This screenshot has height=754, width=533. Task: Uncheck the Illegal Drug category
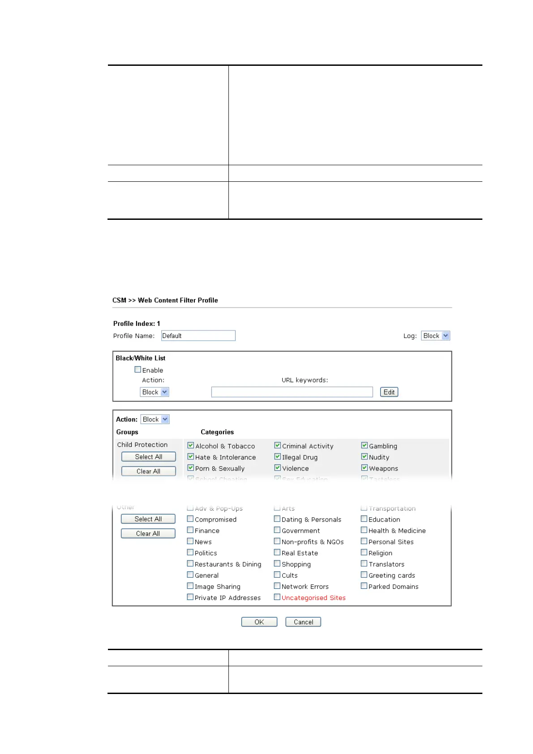pyautogui.click(x=278, y=457)
